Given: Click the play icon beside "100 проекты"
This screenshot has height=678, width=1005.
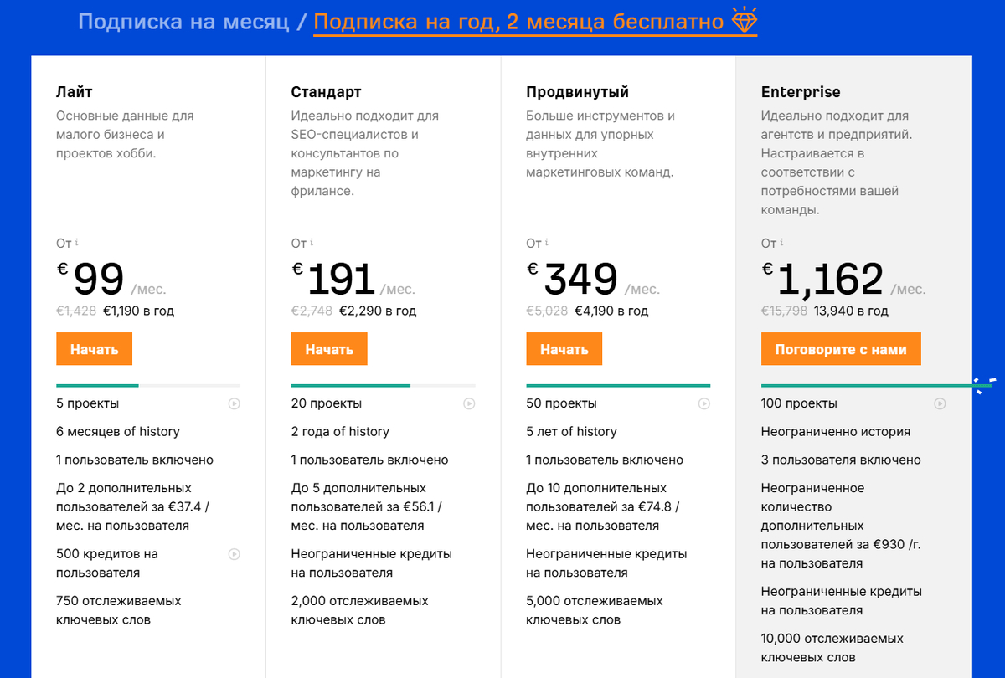Looking at the screenshot, I should [x=940, y=403].
